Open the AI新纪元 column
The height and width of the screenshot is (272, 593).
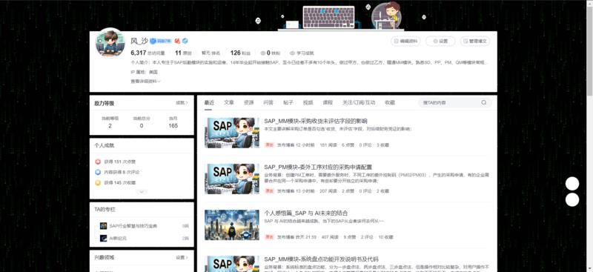click(x=118, y=239)
